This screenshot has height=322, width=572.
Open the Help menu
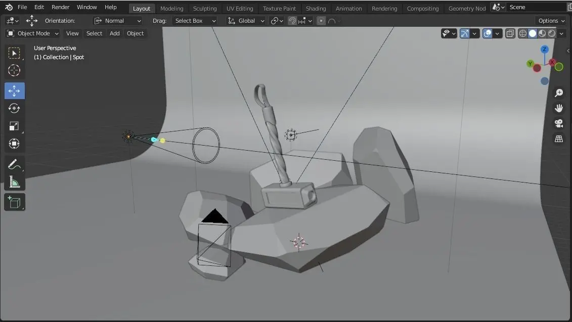pos(111,7)
